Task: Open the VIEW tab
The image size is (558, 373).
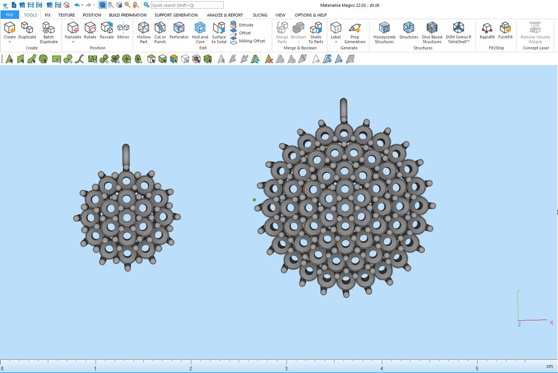Action: coord(280,15)
